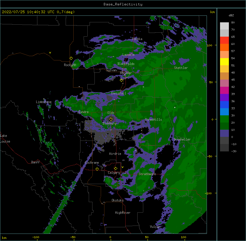This screenshot has width=246, height=241.
Task: Click the 100 tick on the right axis
Action: pyautogui.click(x=209, y=45)
